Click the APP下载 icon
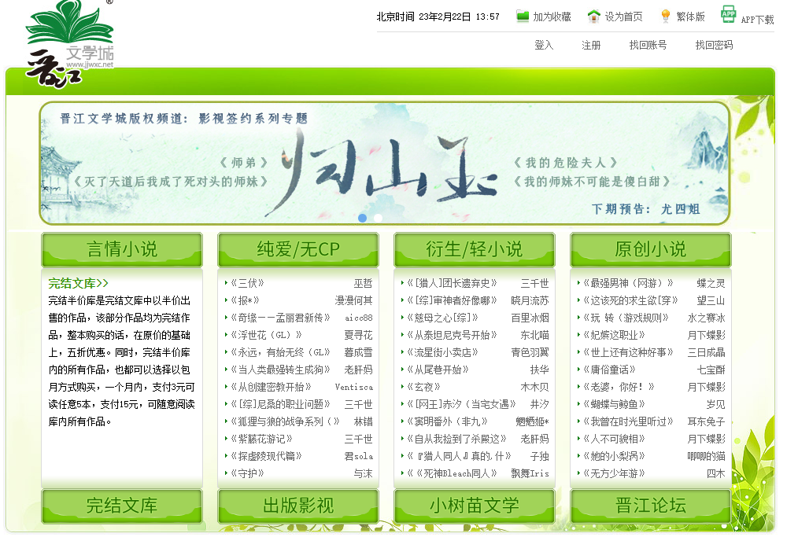This screenshot has height=537, width=798. 728,14
